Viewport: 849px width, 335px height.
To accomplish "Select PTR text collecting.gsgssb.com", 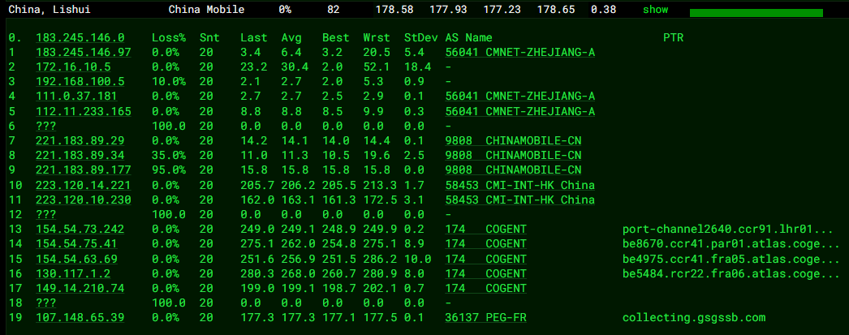I will [694, 318].
